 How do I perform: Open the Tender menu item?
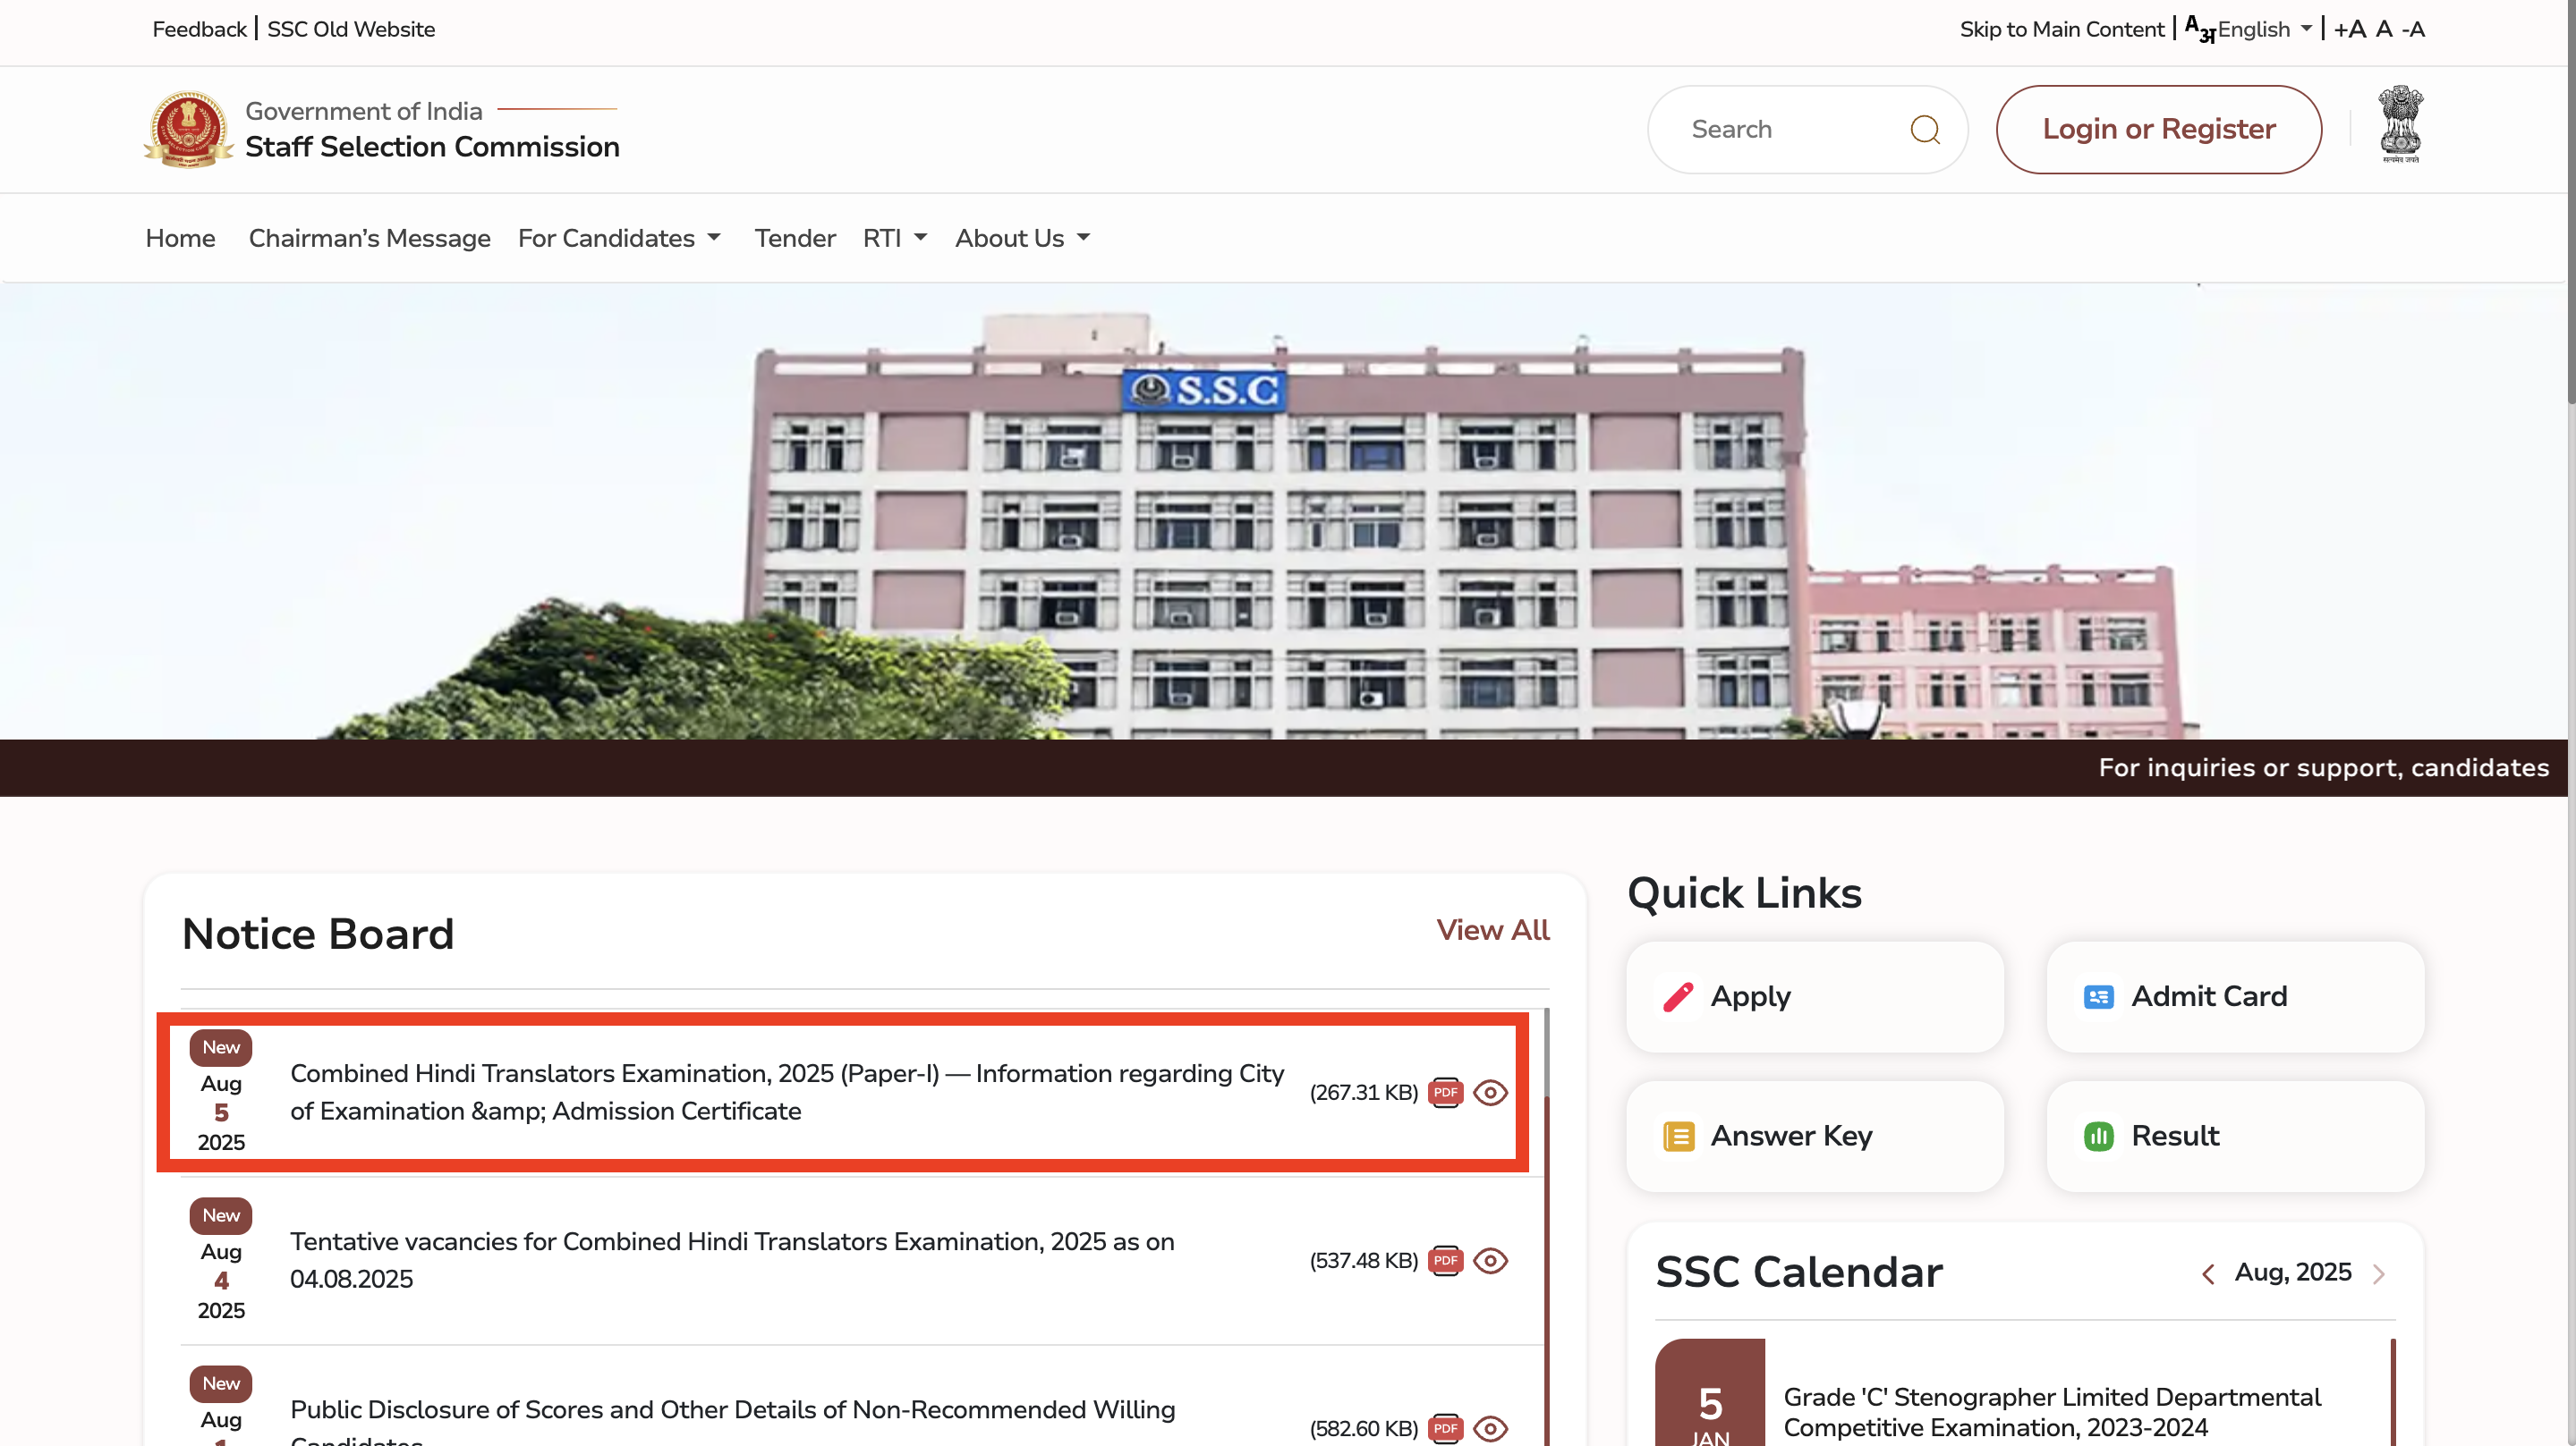point(794,238)
